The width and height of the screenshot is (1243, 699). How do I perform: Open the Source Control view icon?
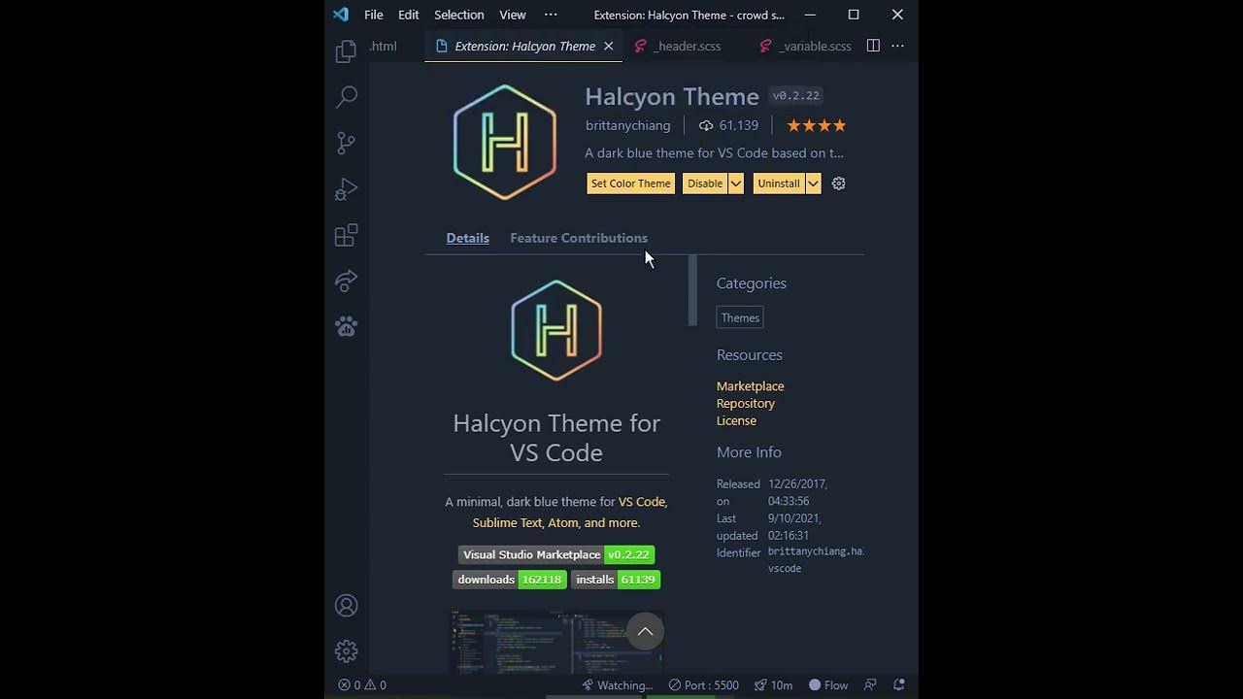coord(346,144)
